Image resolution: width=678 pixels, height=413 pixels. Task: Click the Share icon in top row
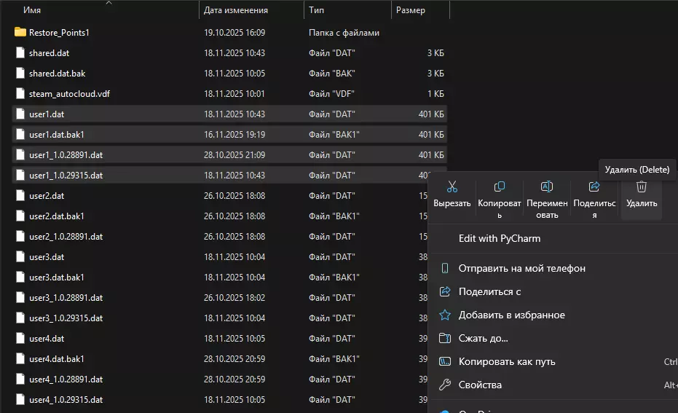pyautogui.click(x=594, y=187)
